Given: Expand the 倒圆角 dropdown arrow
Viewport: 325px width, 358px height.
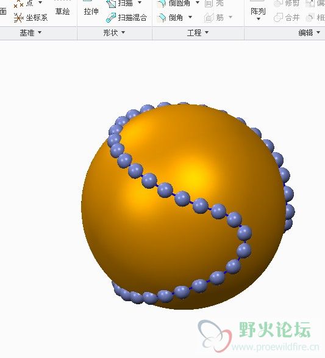Looking at the screenshot, I should point(198,2).
